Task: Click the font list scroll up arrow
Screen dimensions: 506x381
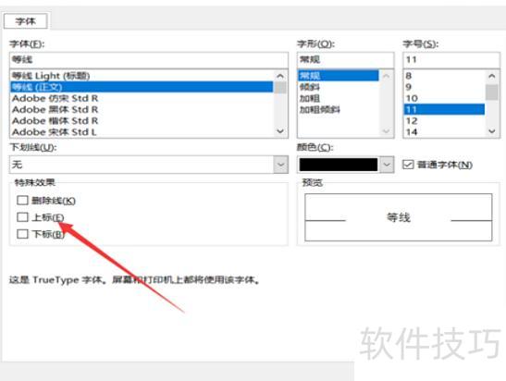Action: [280, 76]
